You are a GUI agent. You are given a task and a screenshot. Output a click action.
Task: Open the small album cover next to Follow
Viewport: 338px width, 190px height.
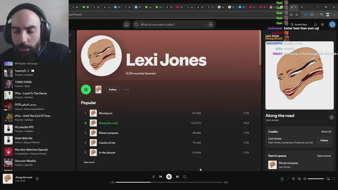(98, 89)
